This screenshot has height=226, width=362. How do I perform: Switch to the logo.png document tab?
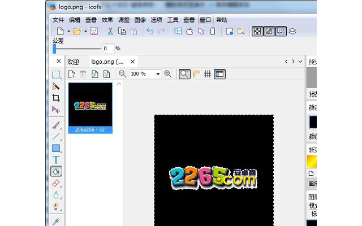tap(107, 62)
